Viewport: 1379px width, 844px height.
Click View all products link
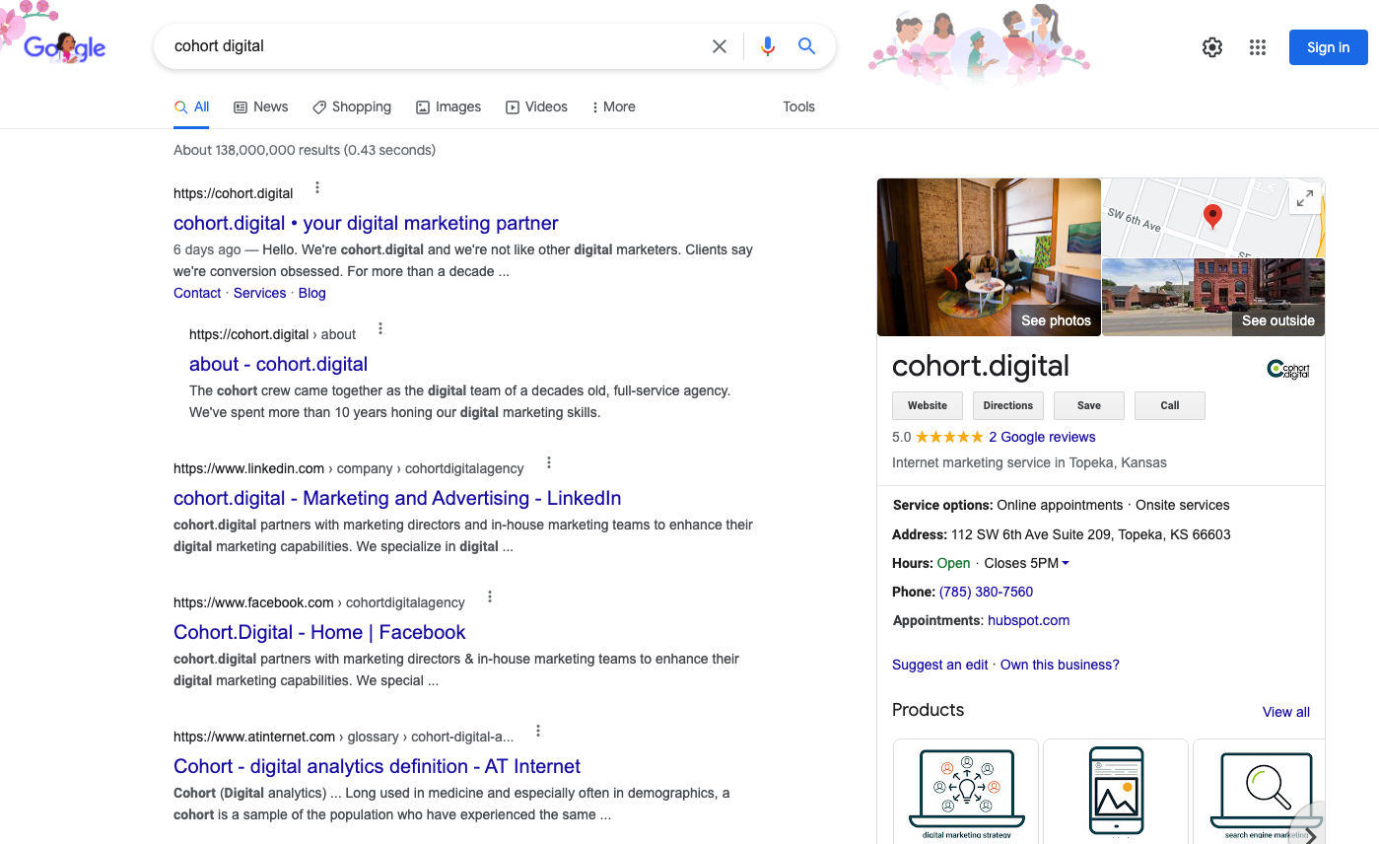point(1286,712)
